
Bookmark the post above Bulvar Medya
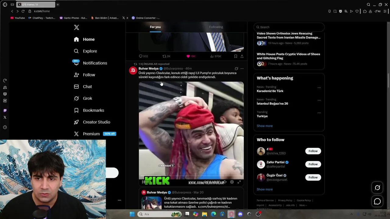[x=236, y=56]
